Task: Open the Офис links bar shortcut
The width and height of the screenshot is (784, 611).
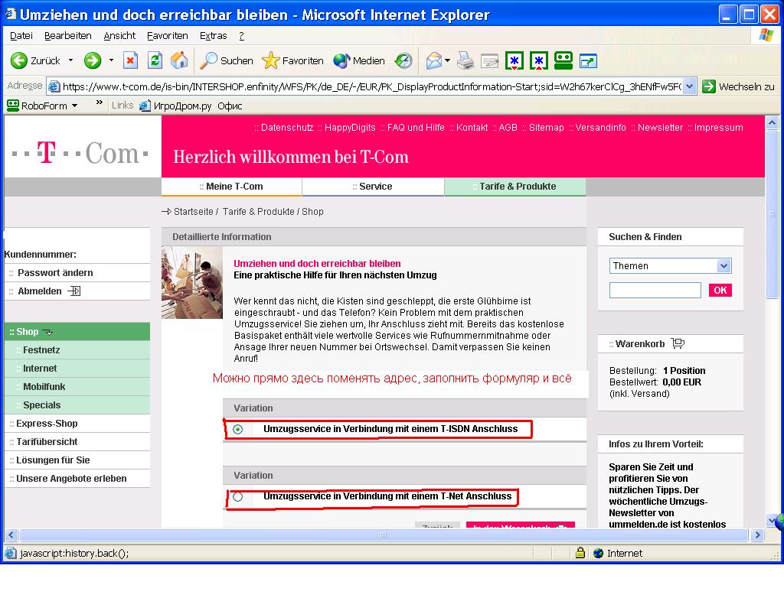Action: [x=230, y=106]
